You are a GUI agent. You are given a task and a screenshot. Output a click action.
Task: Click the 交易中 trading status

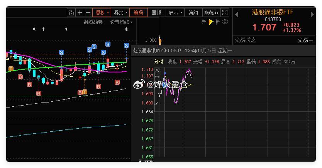coord(305,40)
